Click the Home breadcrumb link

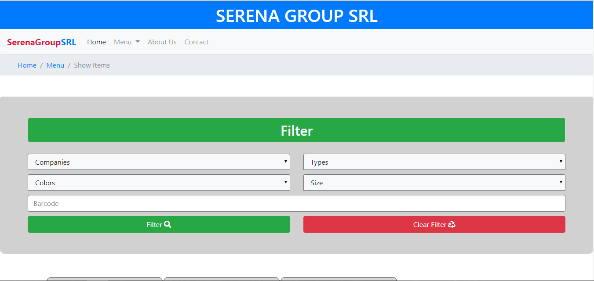27,65
